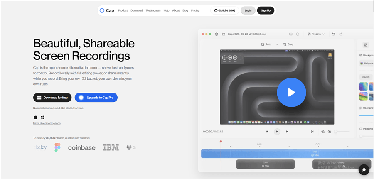Click the Apple platform icon

tap(36, 117)
